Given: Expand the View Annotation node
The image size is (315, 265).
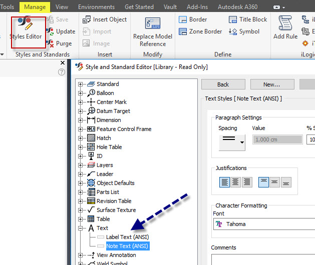Looking at the screenshot, I should [80, 255].
